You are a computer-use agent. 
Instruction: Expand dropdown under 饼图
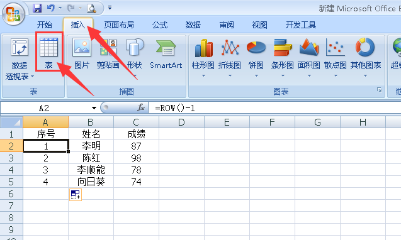tap(256, 76)
